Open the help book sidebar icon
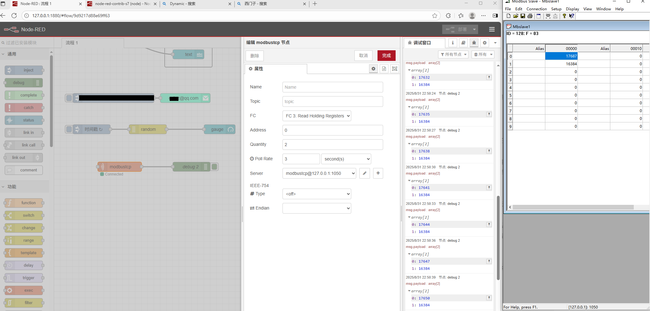Screen dimensions: 650x311 tap(463, 43)
